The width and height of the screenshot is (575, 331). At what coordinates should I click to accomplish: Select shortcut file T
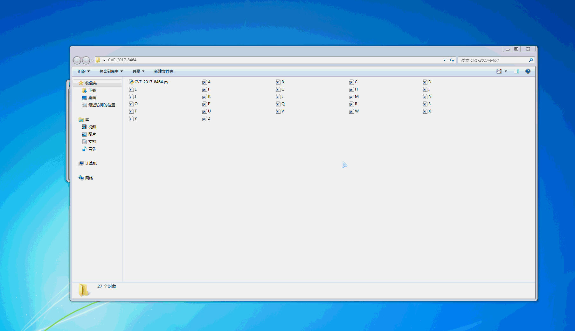133,111
